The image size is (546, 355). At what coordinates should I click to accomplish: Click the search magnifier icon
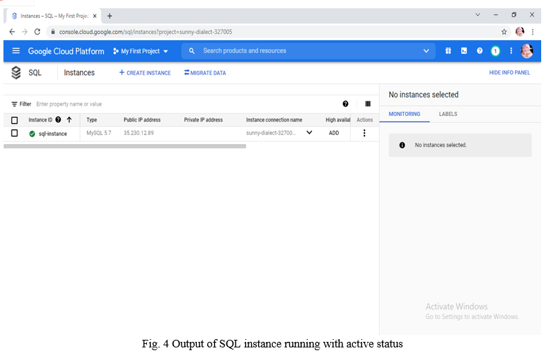(x=191, y=51)
